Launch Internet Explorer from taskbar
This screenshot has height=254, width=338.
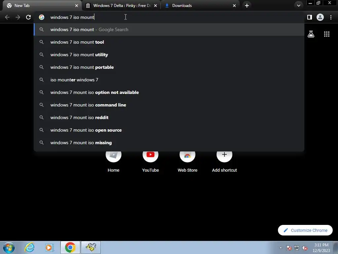(x=29, y=247)
